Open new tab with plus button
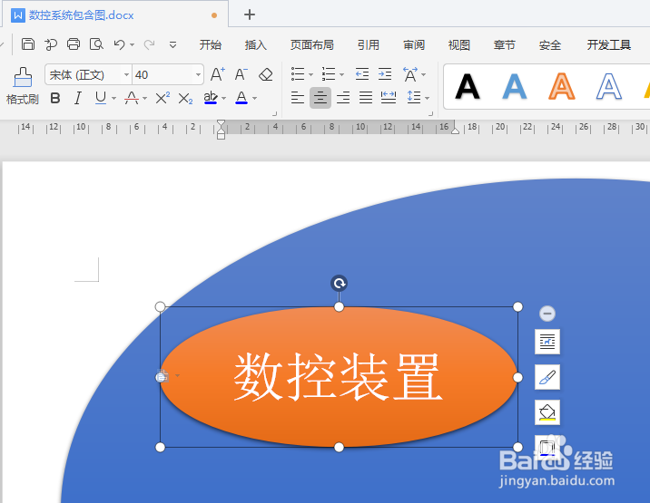650x503 pixels. coord(250,15)
